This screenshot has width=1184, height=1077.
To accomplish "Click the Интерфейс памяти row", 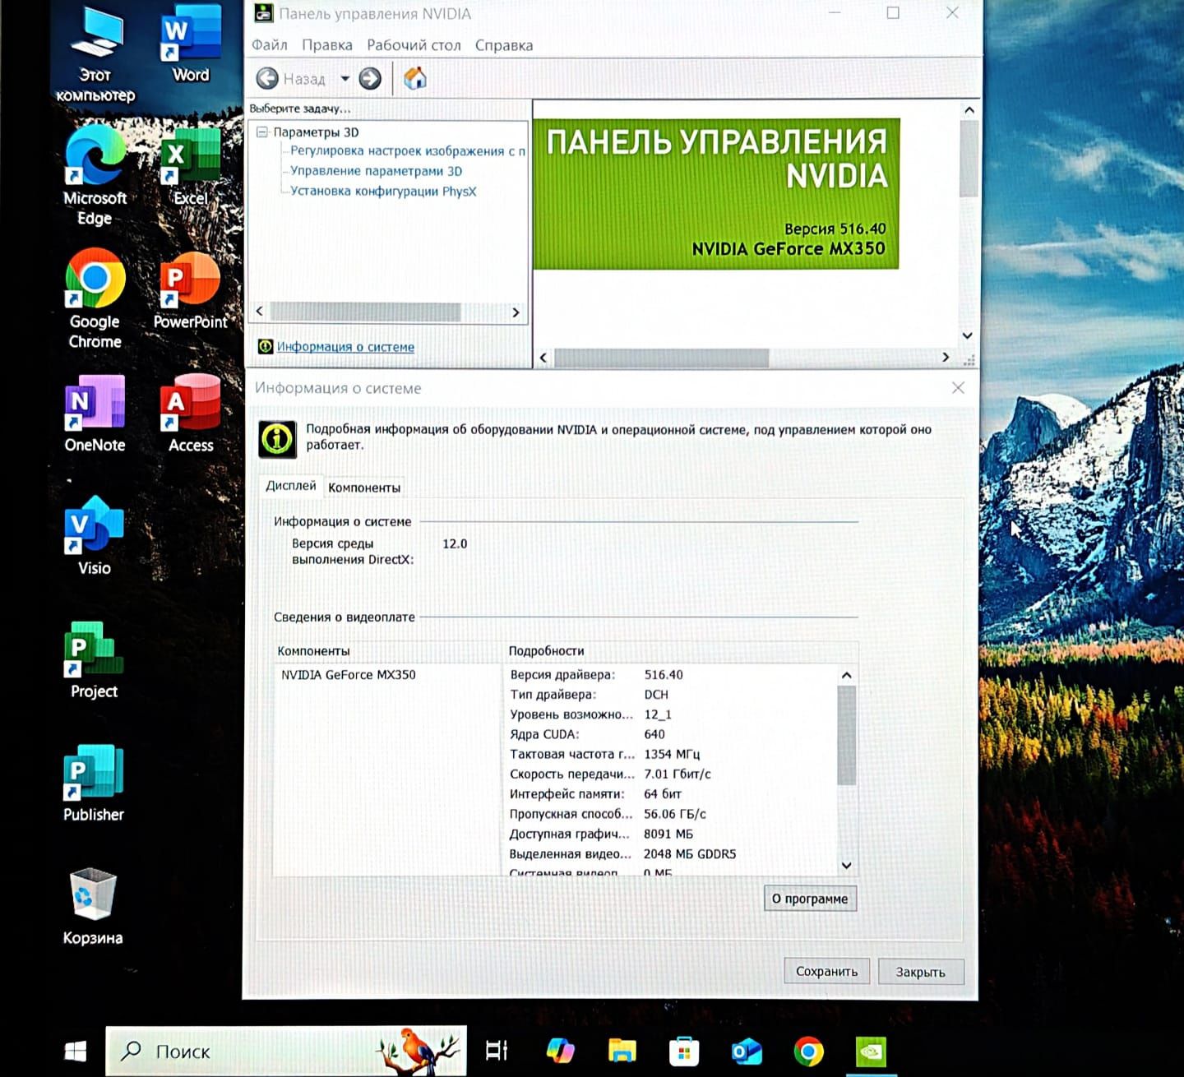I will (671, 794).
